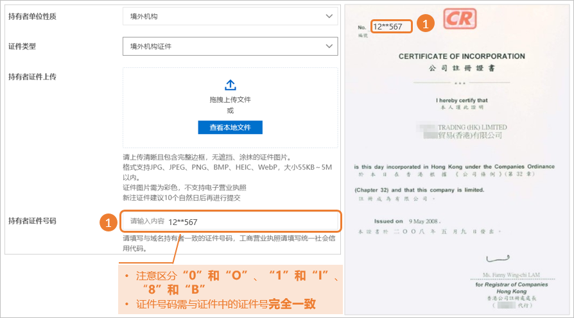Click the 持有者单位性质 field label
Image resolution: width=574 pixels, height=318 pixels.
coord(32,16)
